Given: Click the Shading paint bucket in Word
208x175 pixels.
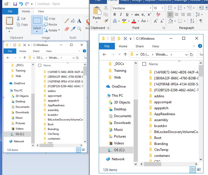Looking at the screenshot, I should point(170,21).
